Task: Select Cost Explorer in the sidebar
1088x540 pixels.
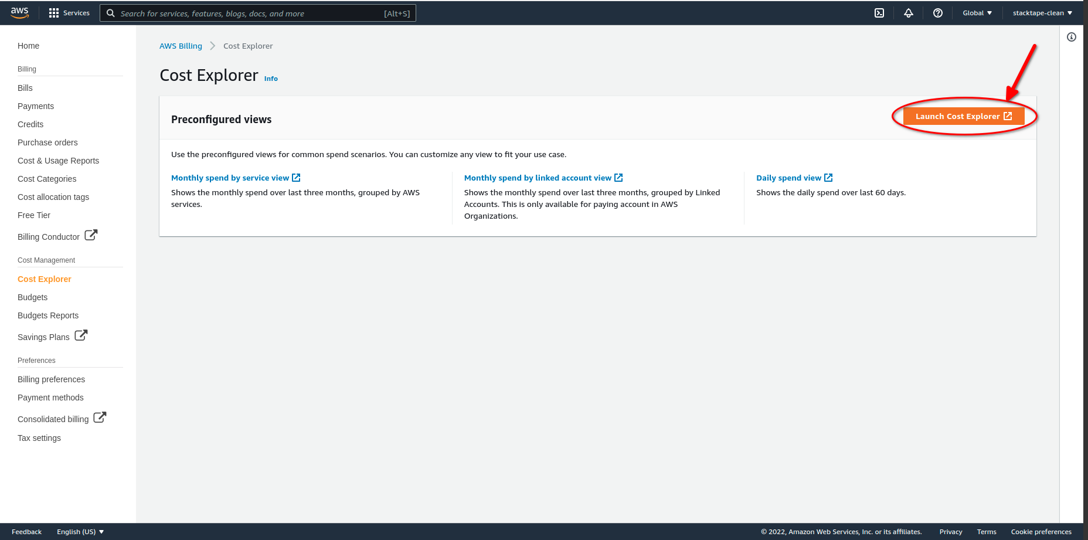Action: (45, 279)
